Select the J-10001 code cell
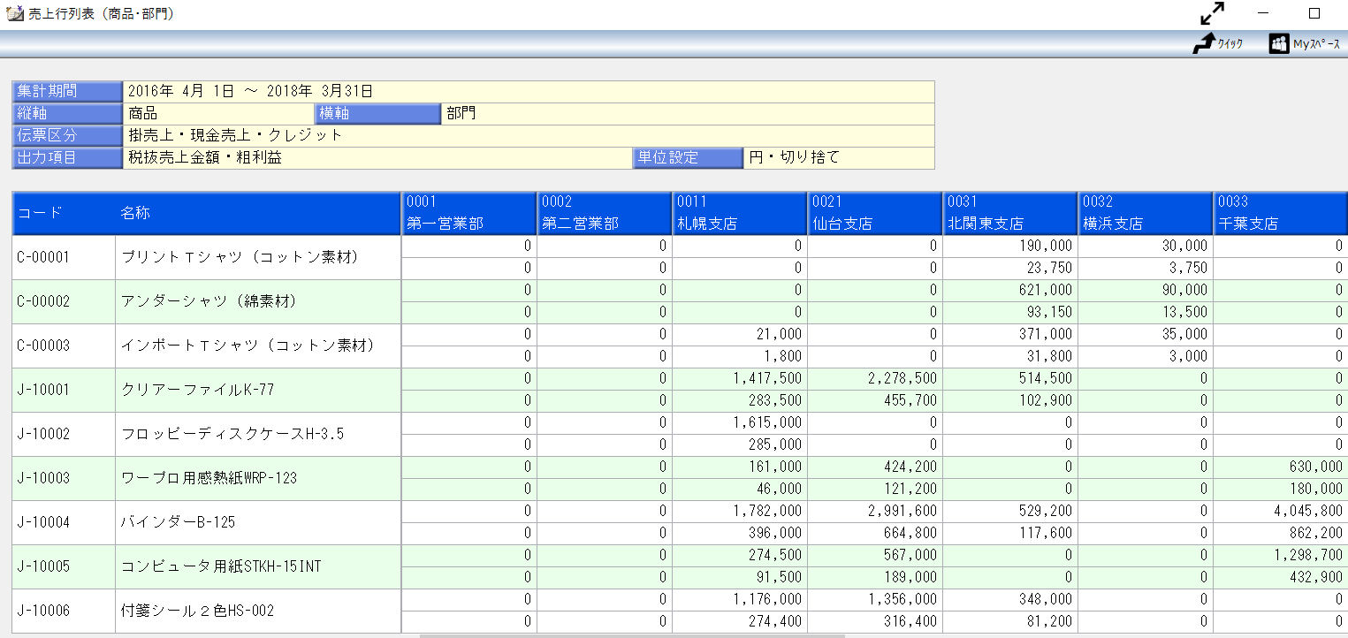Viewport: 1348px width, 638px height. 64,390
